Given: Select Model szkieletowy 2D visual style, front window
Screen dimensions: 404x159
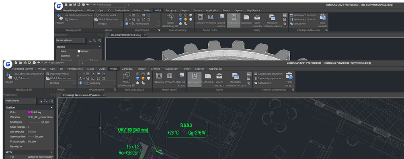Looking at the screenshot, I should click(126, 79).
